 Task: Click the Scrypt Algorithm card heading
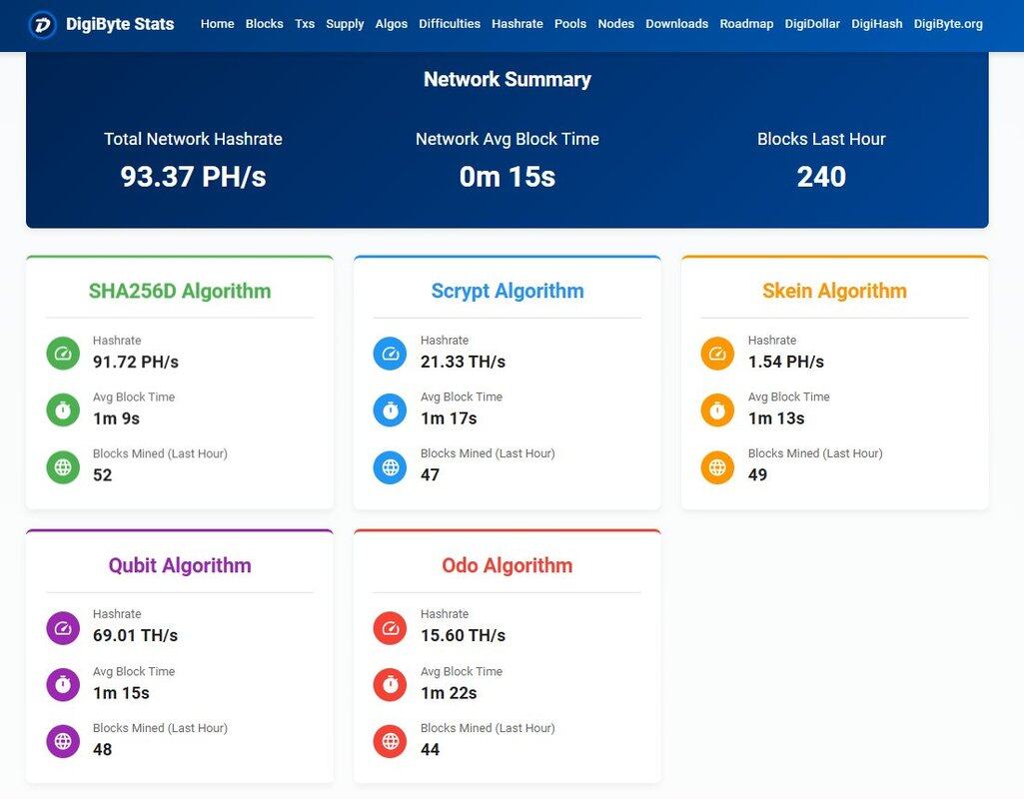[508, 292]
